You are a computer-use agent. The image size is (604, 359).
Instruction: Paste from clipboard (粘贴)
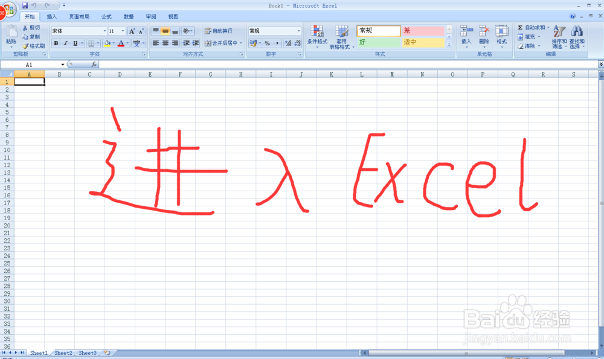pyautogui.click(x=11, y=36)
